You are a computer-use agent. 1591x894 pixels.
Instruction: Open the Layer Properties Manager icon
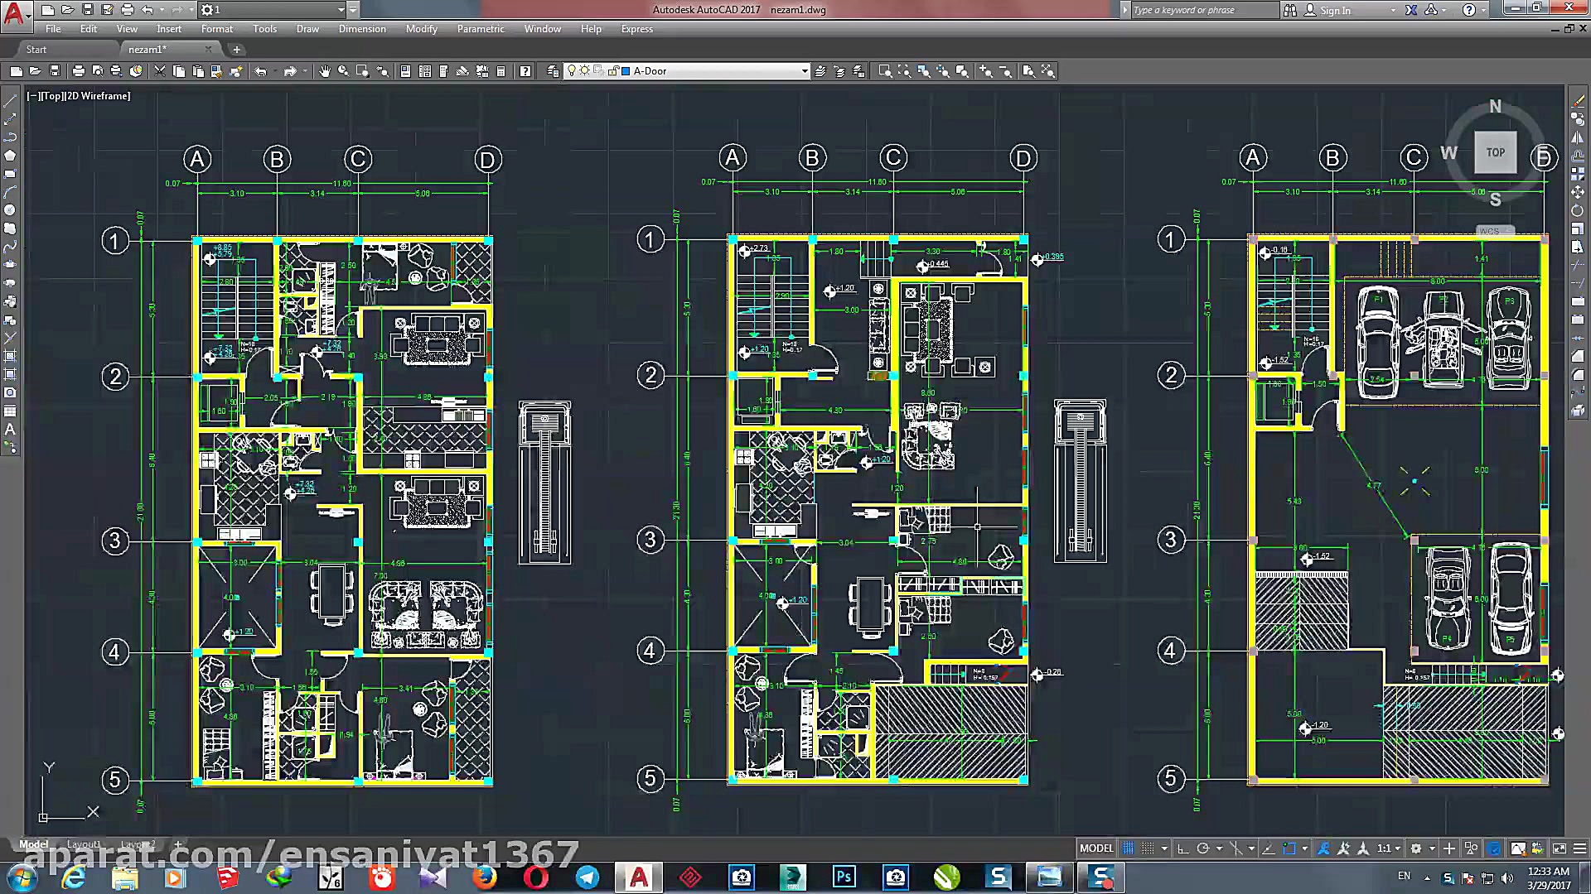click(553, 71)
